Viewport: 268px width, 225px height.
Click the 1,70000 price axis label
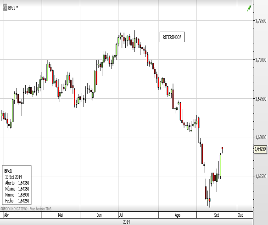[x=261, y=60]
